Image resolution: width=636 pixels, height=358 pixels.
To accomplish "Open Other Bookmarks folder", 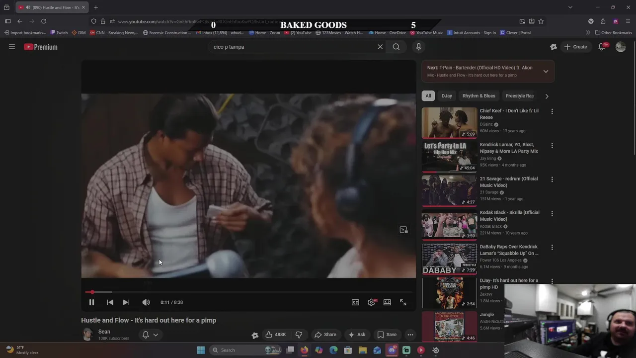I will pyautogui.click(x=613, y=33).
